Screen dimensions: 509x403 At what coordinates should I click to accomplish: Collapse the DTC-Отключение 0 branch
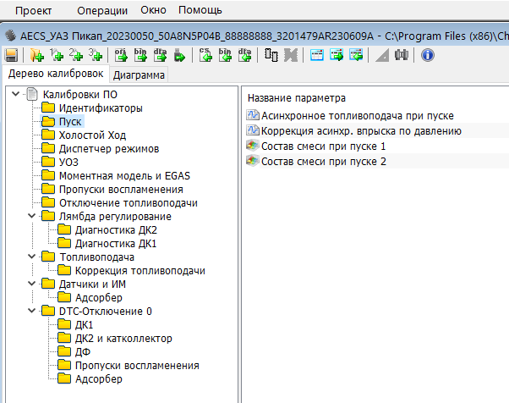[x=32, y=312]
